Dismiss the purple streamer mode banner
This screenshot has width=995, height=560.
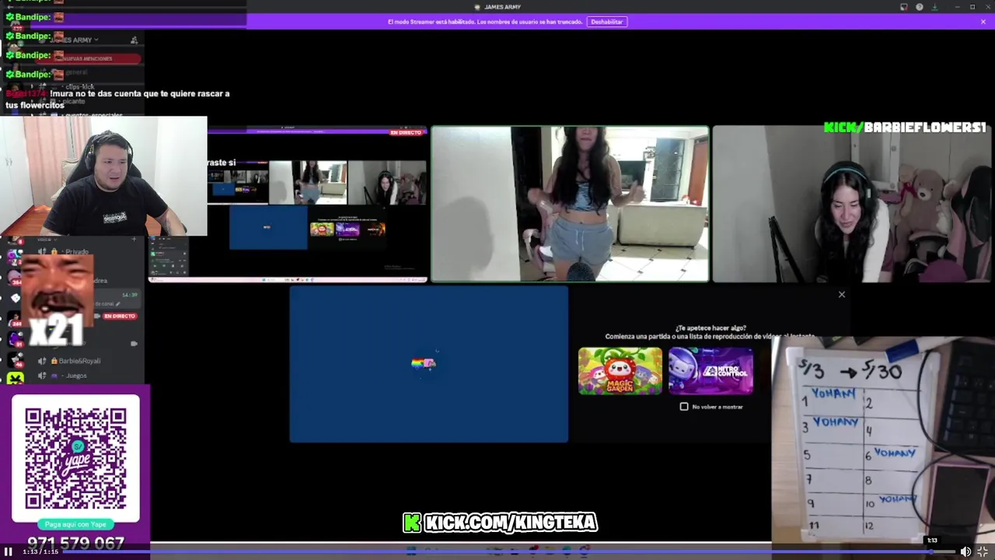983,22
